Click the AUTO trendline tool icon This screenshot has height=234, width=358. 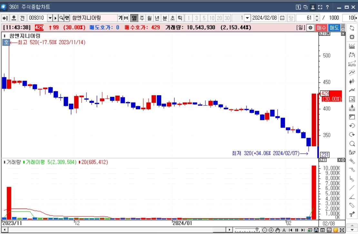click(352, 64)
